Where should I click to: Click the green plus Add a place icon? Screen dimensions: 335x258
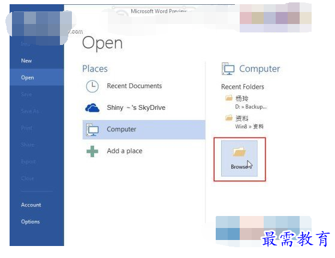(x=92, y=151)
